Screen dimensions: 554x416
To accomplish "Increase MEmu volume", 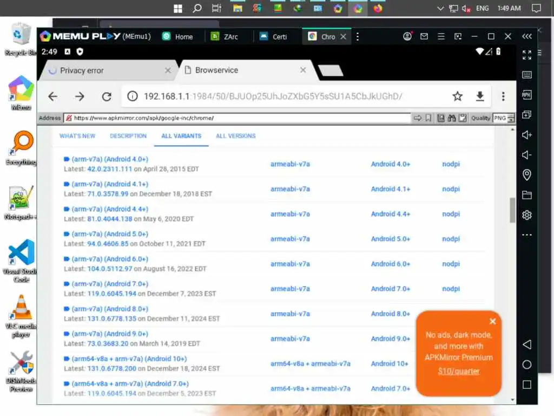I will click(527, 135).
